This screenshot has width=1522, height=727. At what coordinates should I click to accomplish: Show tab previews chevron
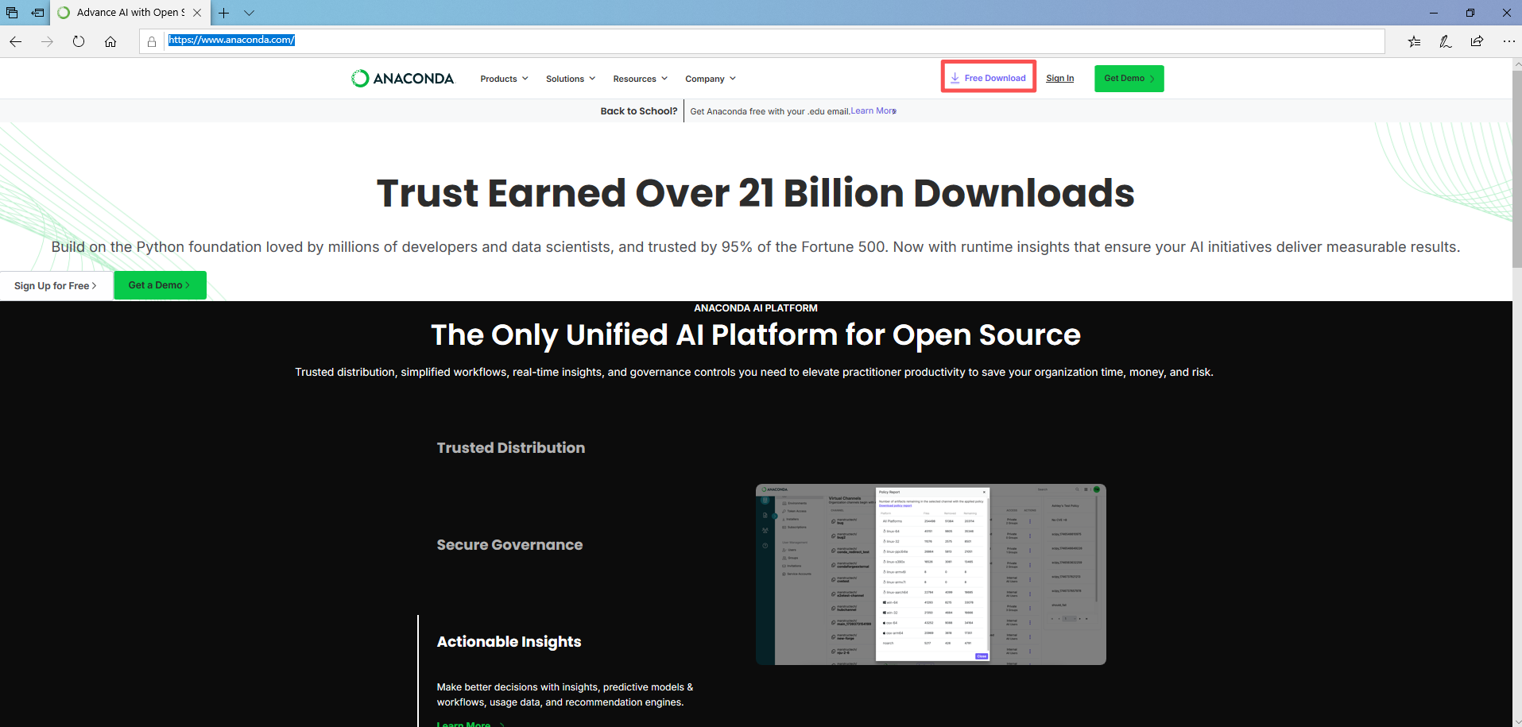pos(249,13)
